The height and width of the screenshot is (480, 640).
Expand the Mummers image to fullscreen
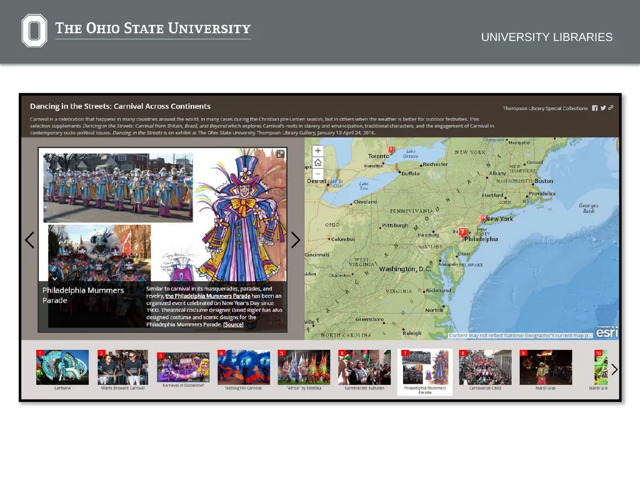(x=280, y=154)
